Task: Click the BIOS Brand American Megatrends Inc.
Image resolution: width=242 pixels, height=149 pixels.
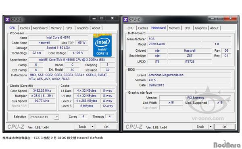Action: (190, 75)
